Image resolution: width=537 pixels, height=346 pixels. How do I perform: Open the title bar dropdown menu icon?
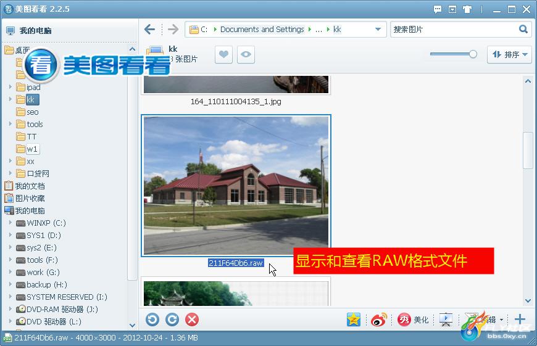(452, 9)
